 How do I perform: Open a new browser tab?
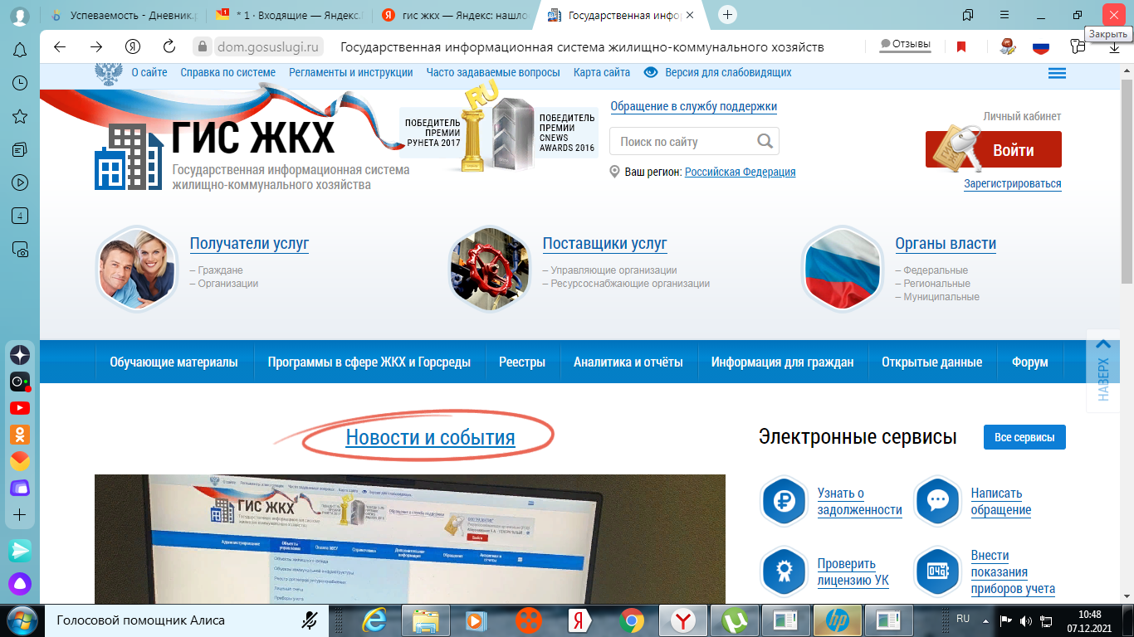click(x=727, y=15)
